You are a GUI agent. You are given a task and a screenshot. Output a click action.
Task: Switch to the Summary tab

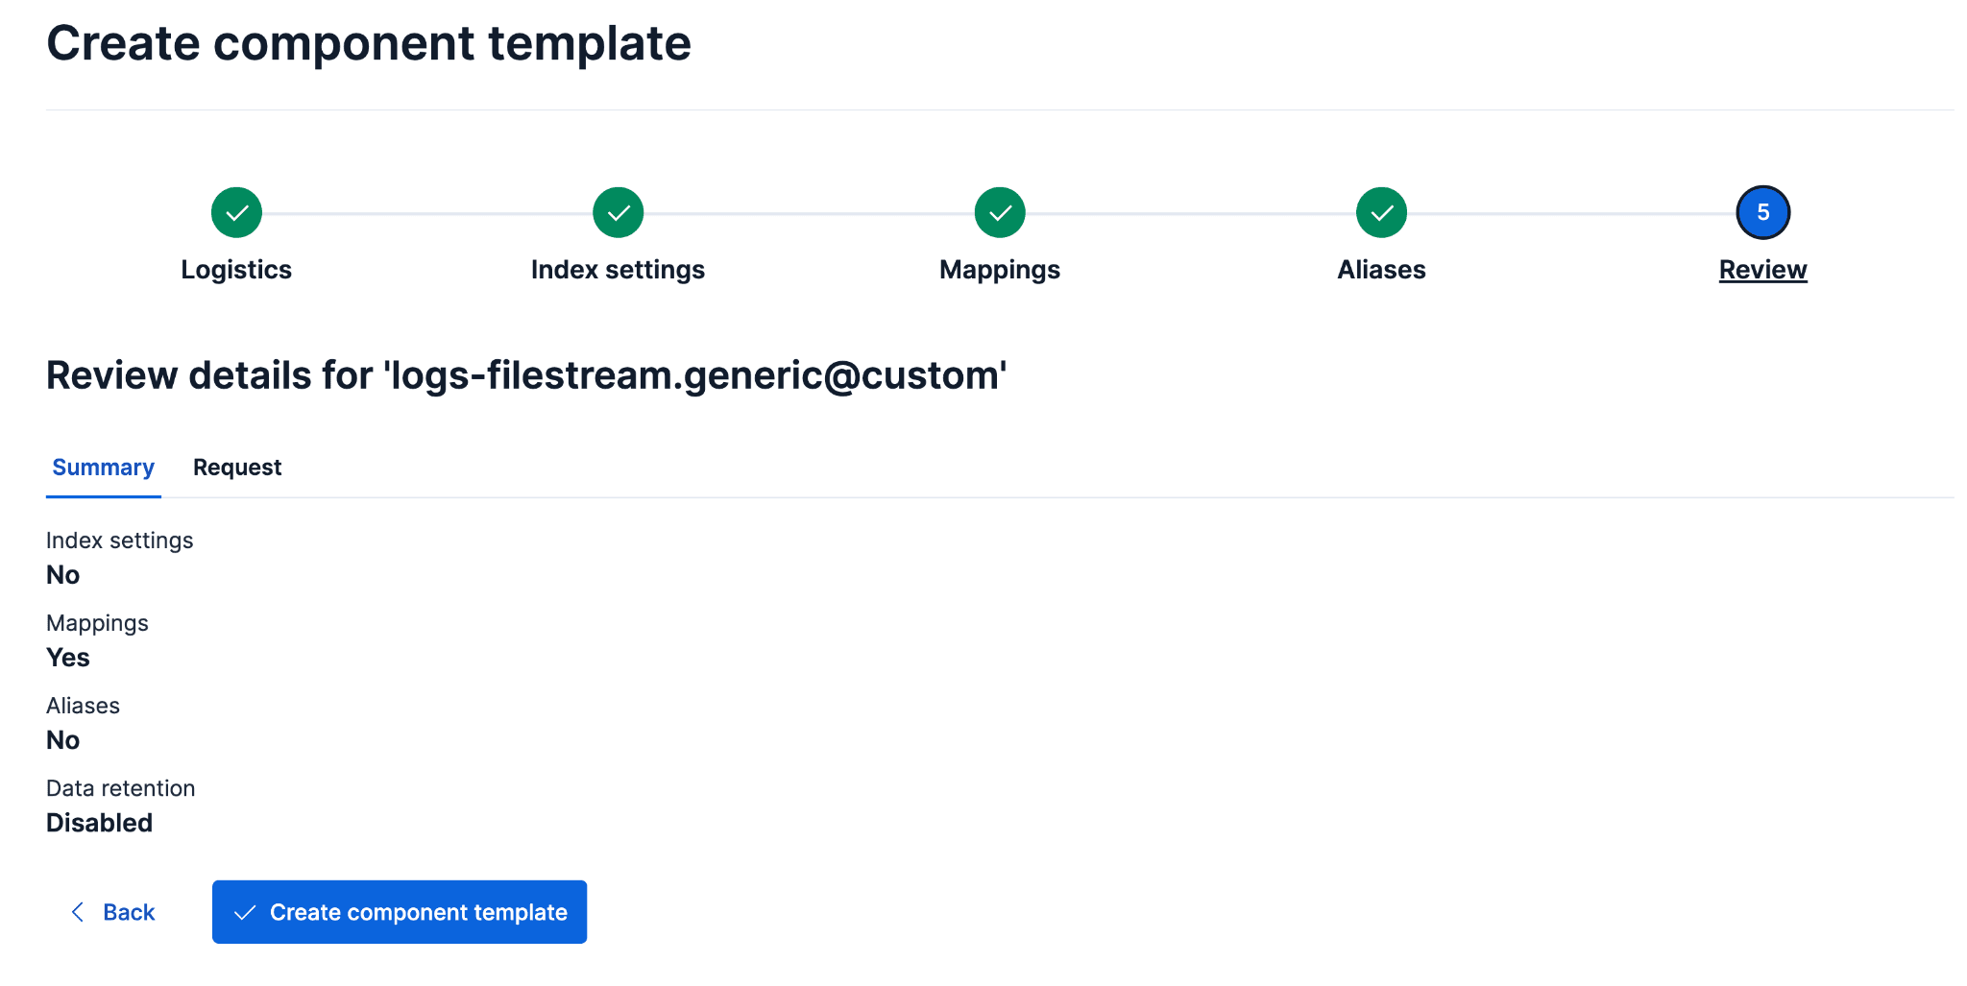(103, 468)
